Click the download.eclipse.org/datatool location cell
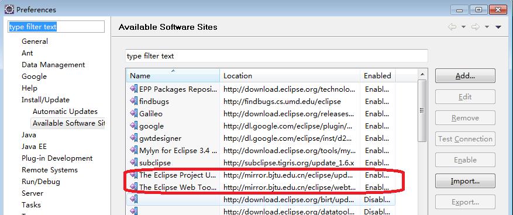Image resolution: width=513 pixels, height=215 pixels. point(289,211)
